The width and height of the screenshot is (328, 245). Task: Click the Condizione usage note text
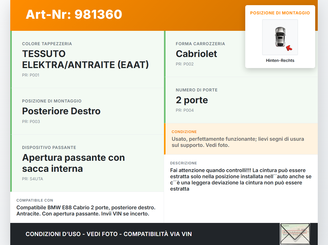[x=238, y=142]
